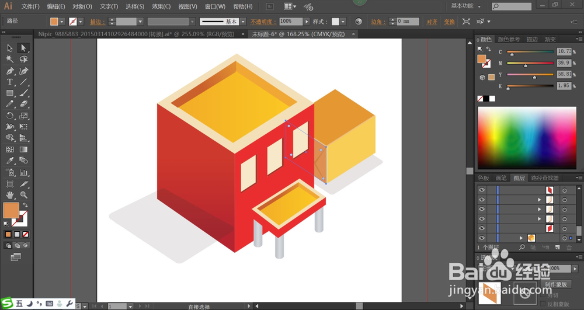The image size is (584, 310).
Task: Toggle eye icon of fourth layer row
Action: coord(482,219)
